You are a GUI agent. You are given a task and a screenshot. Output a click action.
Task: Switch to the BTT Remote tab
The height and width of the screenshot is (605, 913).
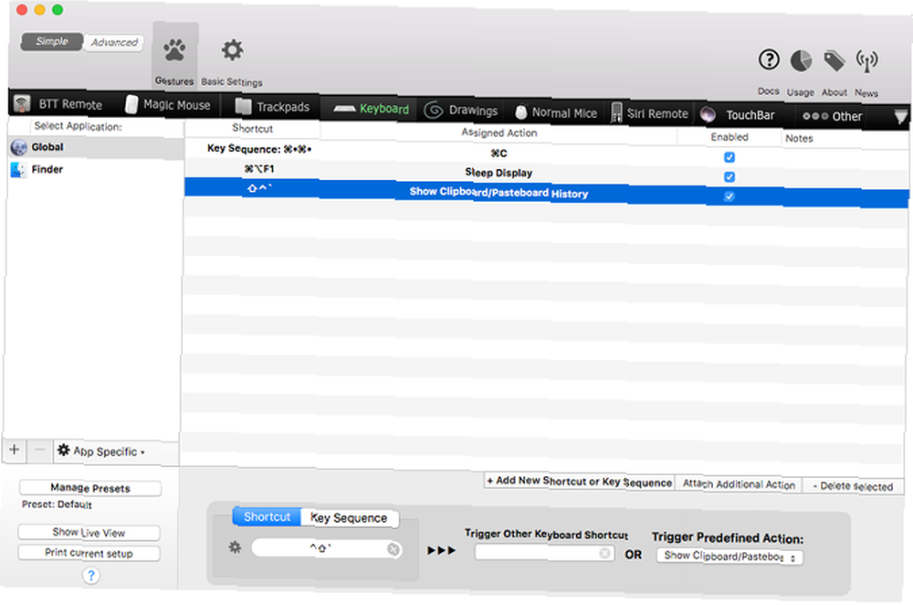[x=58, y=104]
